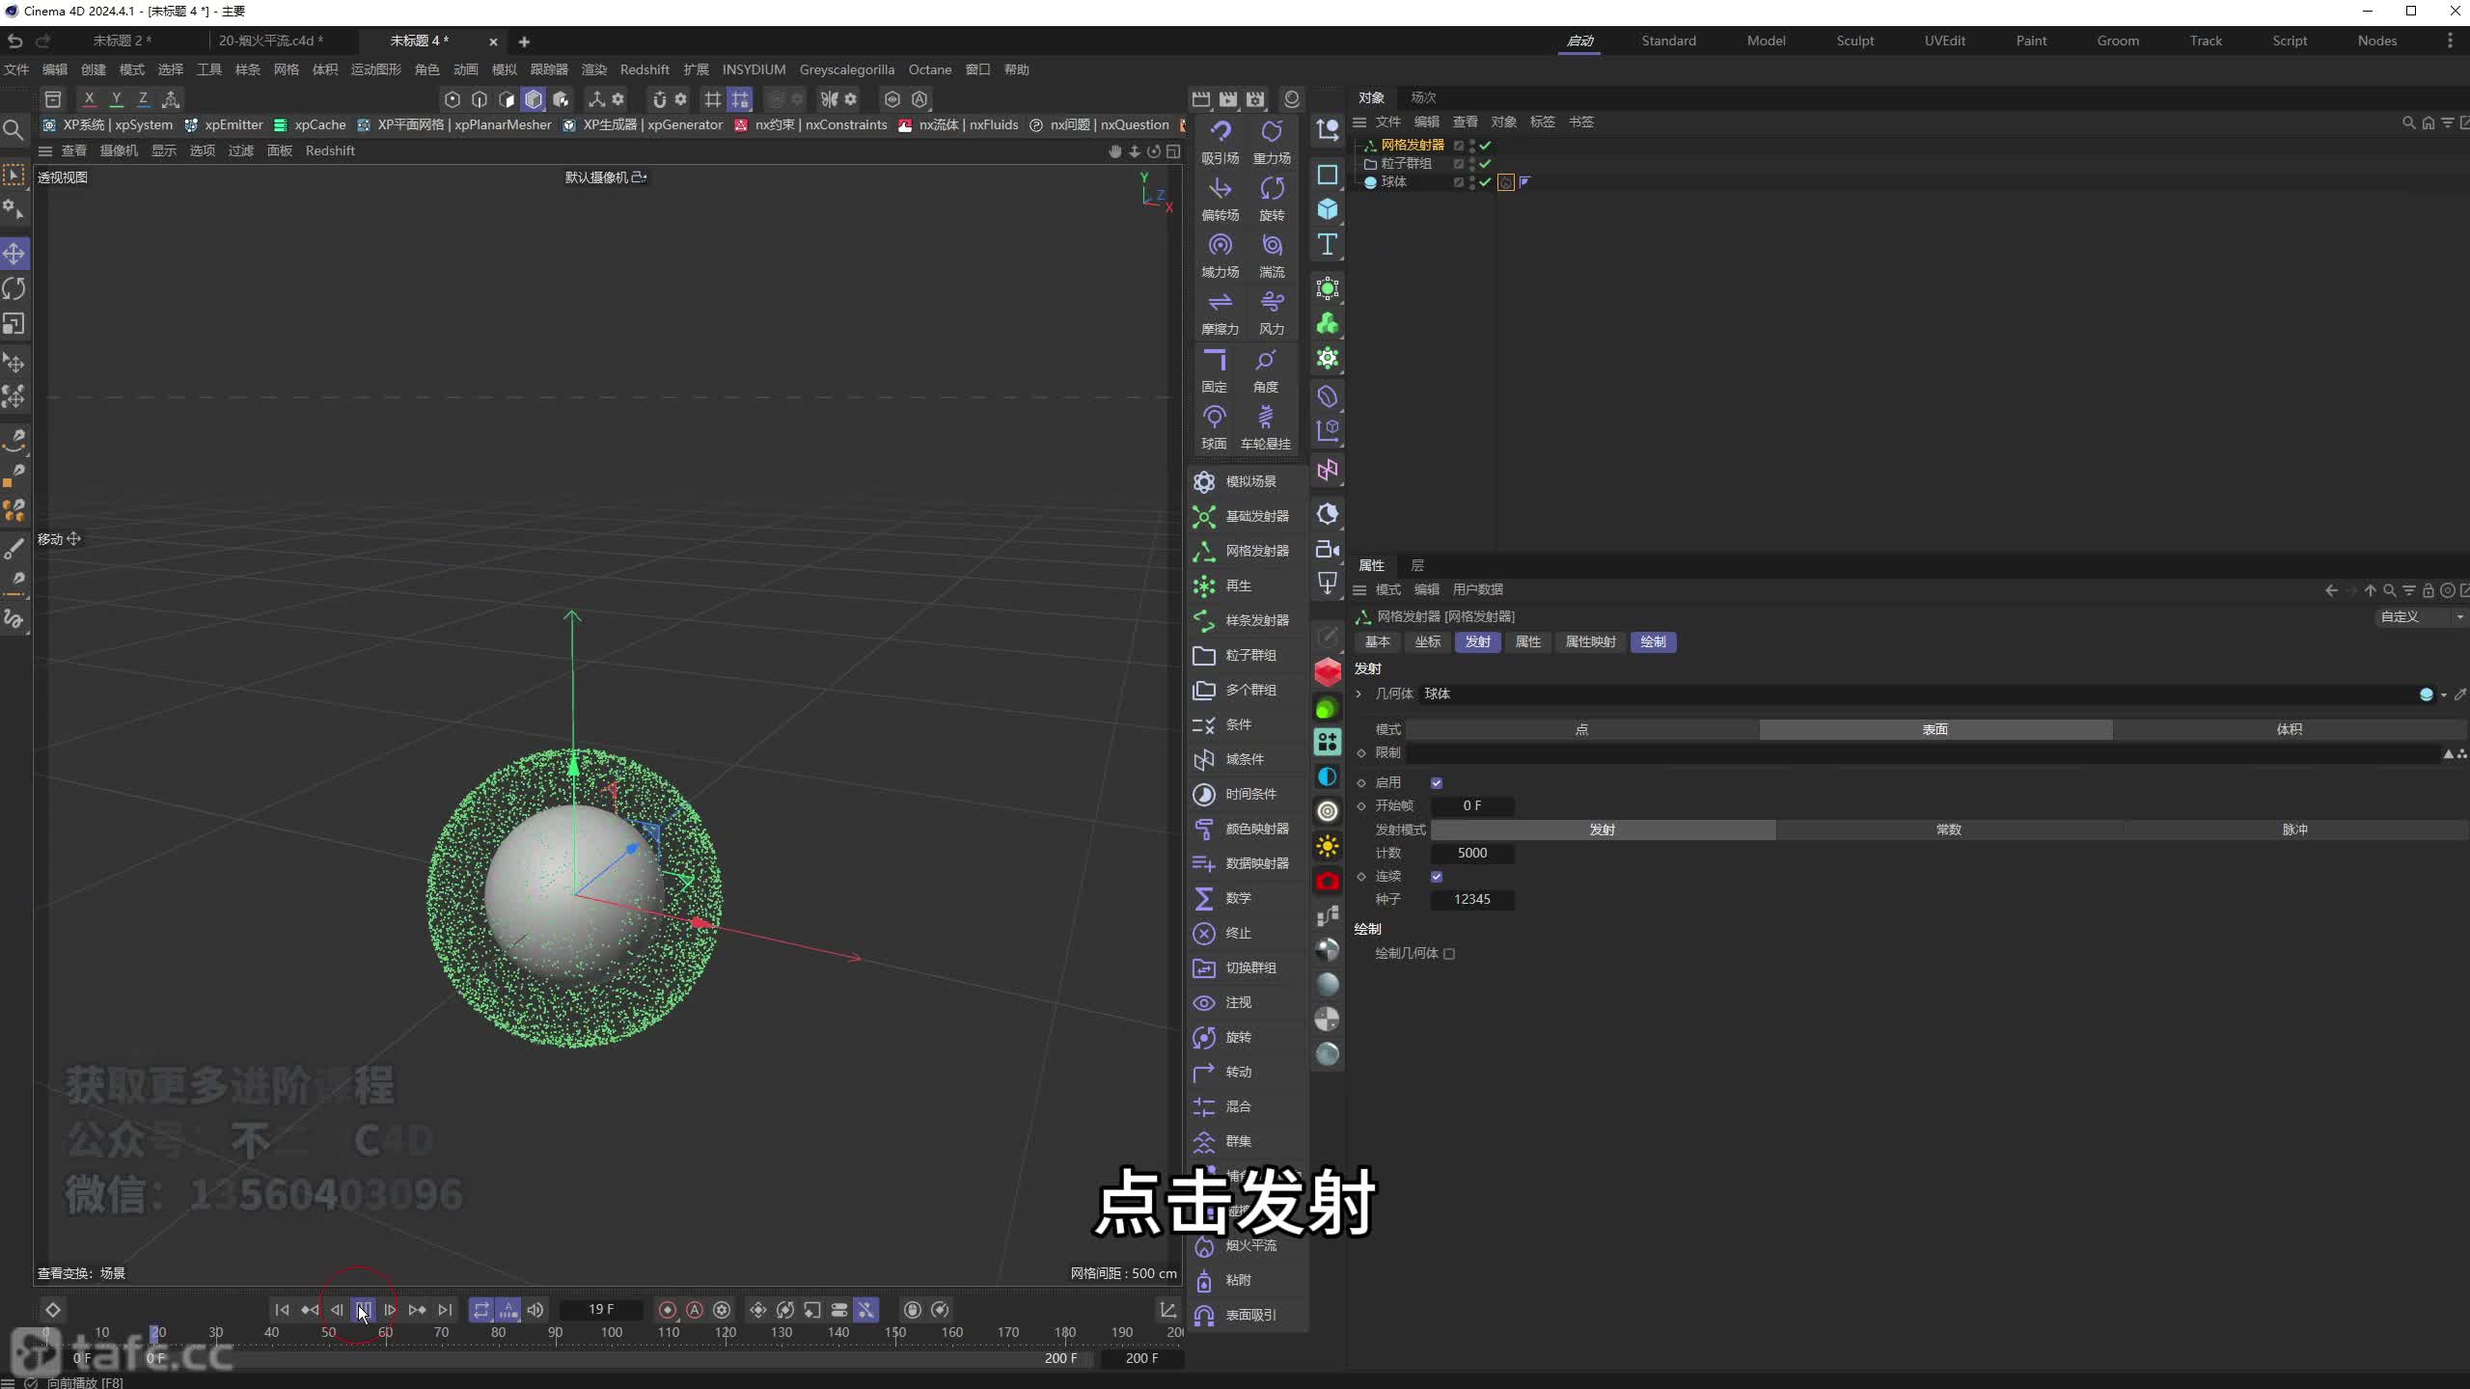Open the attribute manager hamburger menu
Image resolution: width=2470 pixels, height=1389 pixels.
coord(1359,590)
